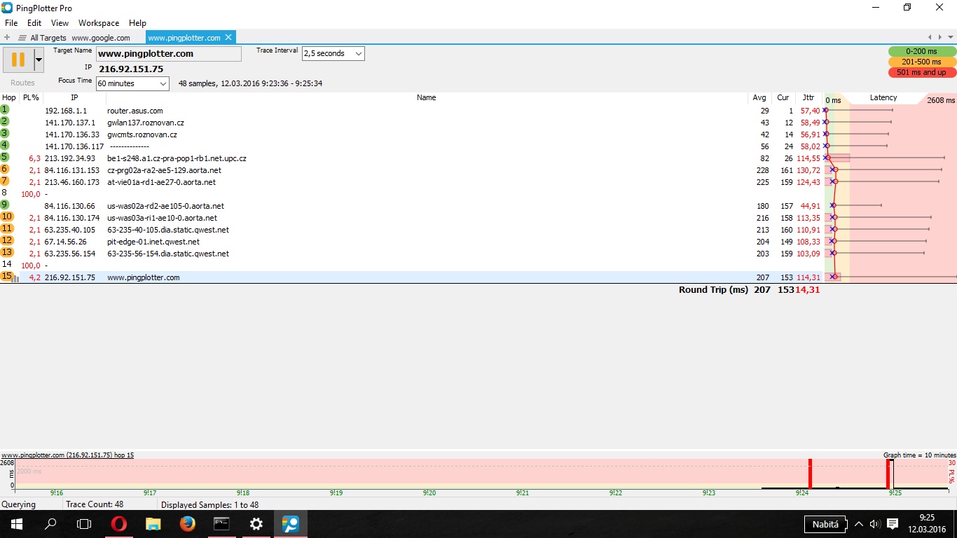
Task: Close the www.pingplotter.com tab
Action: point(228,37)
